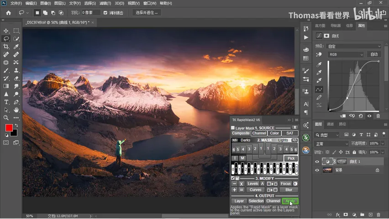Select the Zoom tool
The width and height of the screenshot is (389, 219).
[x=6, y=118]
